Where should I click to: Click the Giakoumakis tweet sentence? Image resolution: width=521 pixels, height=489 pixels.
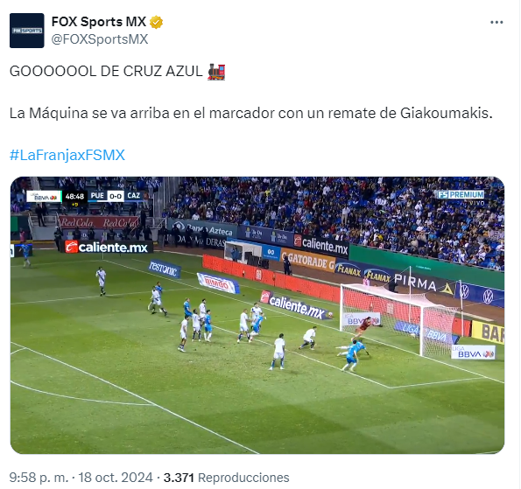pyautogui.click(x=250, y=114)
